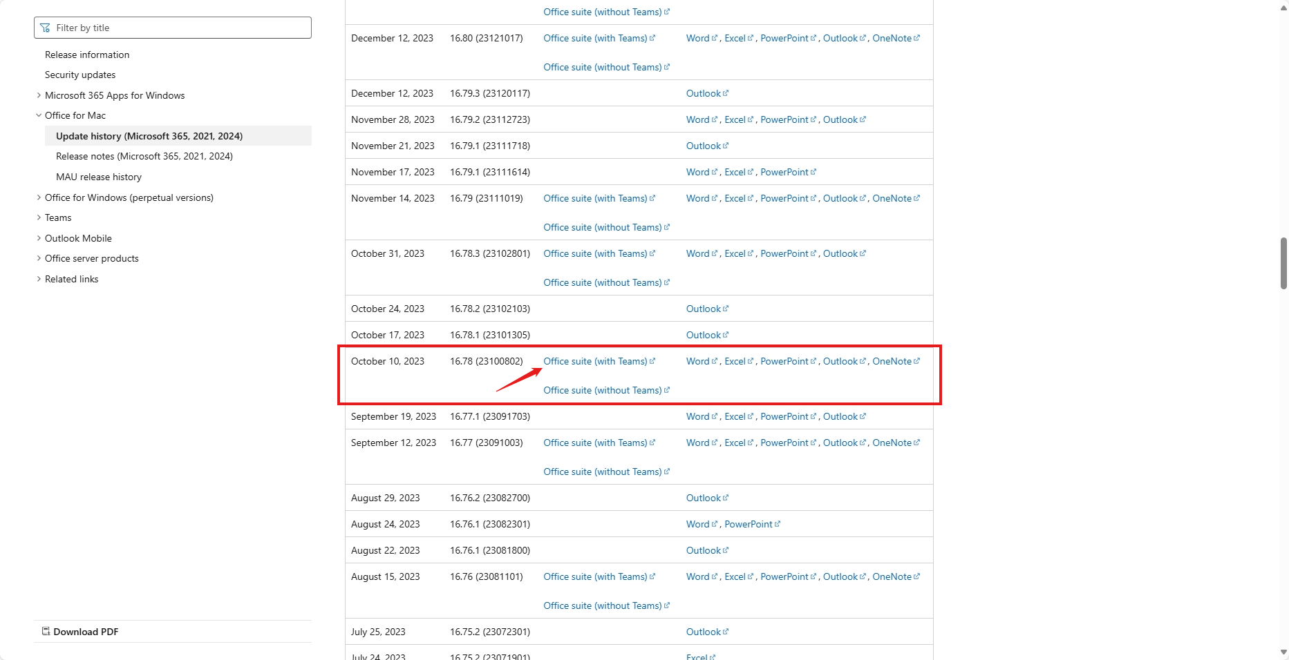Open Office suite (with Teams) for October 31, 2023
Viewport: 1289px width, 660px height.
coord(599,253)
